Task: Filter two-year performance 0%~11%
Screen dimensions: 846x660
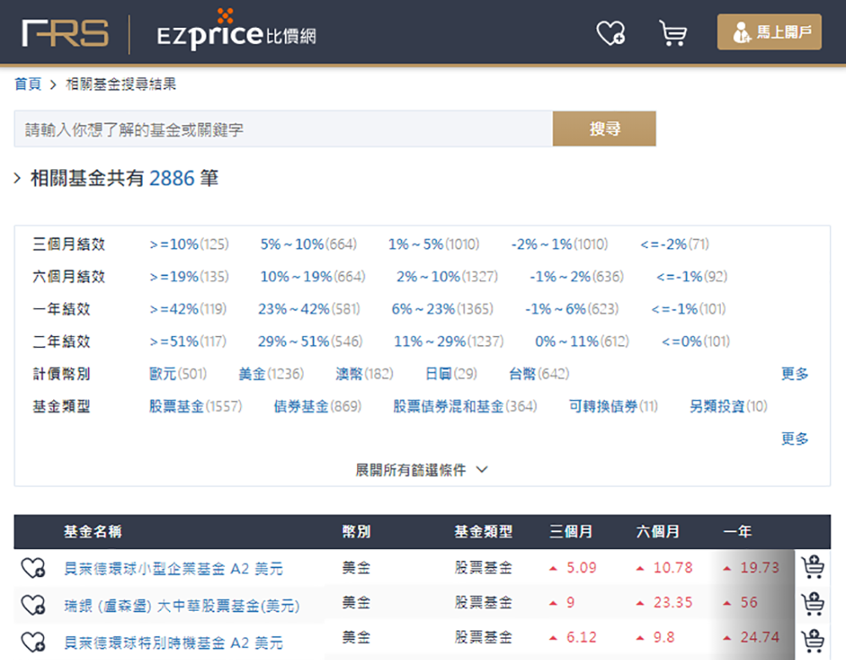Action: (582, 342)
